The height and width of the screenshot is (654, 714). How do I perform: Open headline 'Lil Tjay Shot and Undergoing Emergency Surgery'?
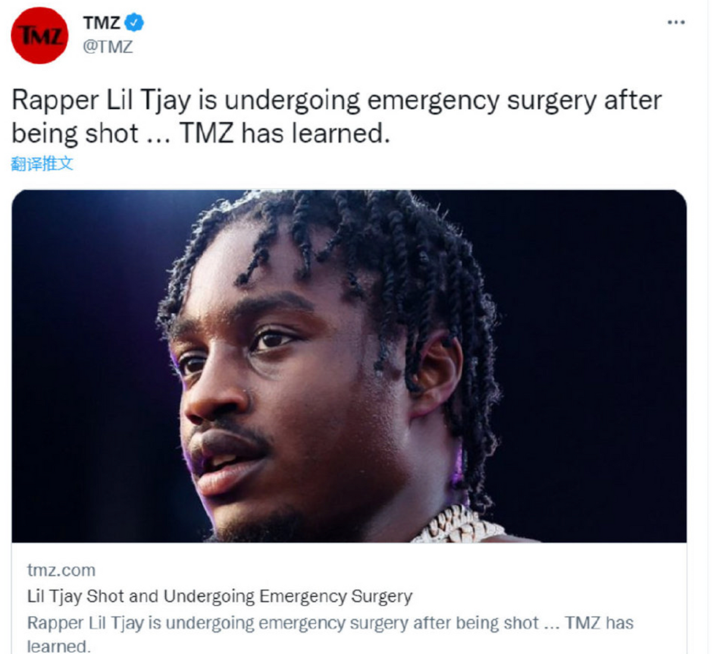(x=220, y=596)
